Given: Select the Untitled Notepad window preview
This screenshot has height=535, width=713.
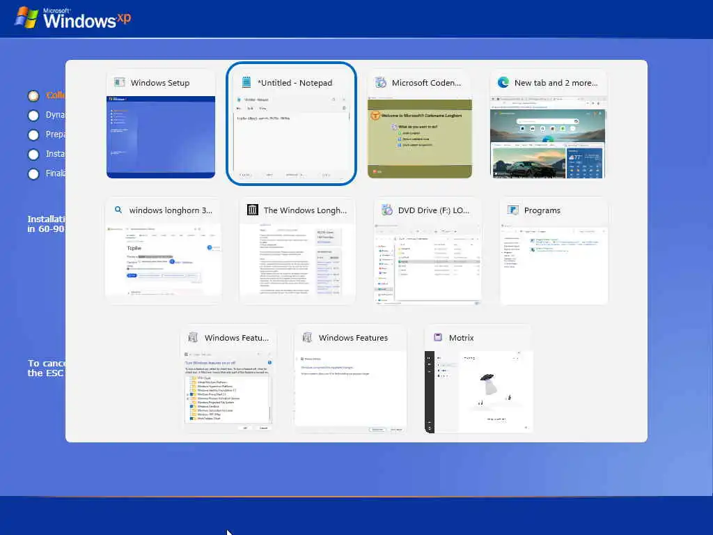Looking at the screenshot, I should [x=291, y=137].
